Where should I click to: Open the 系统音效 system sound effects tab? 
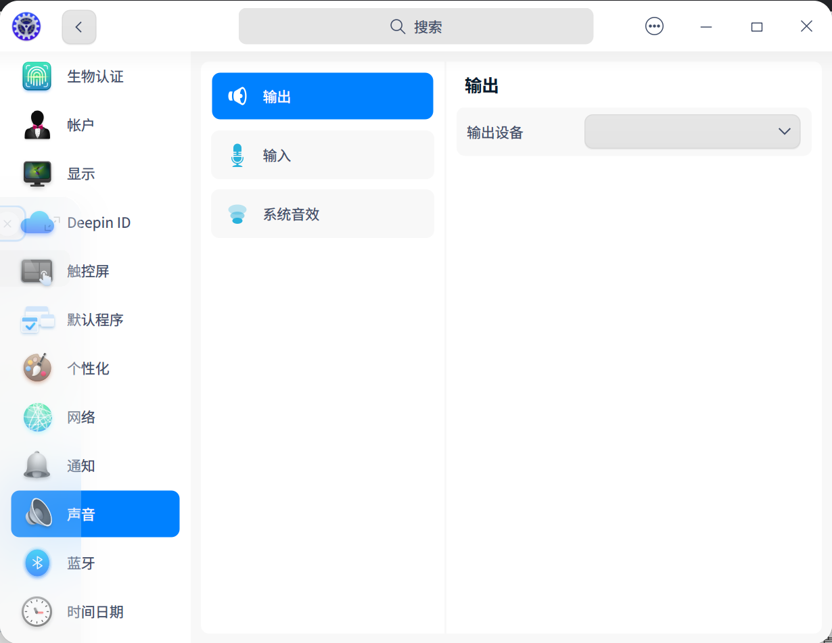click(x=322, y=214)
